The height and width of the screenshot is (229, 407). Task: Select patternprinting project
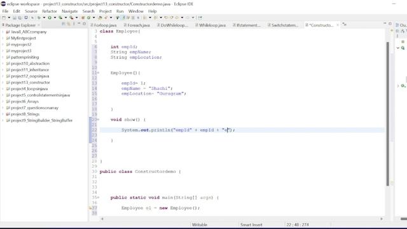[25, 57]
